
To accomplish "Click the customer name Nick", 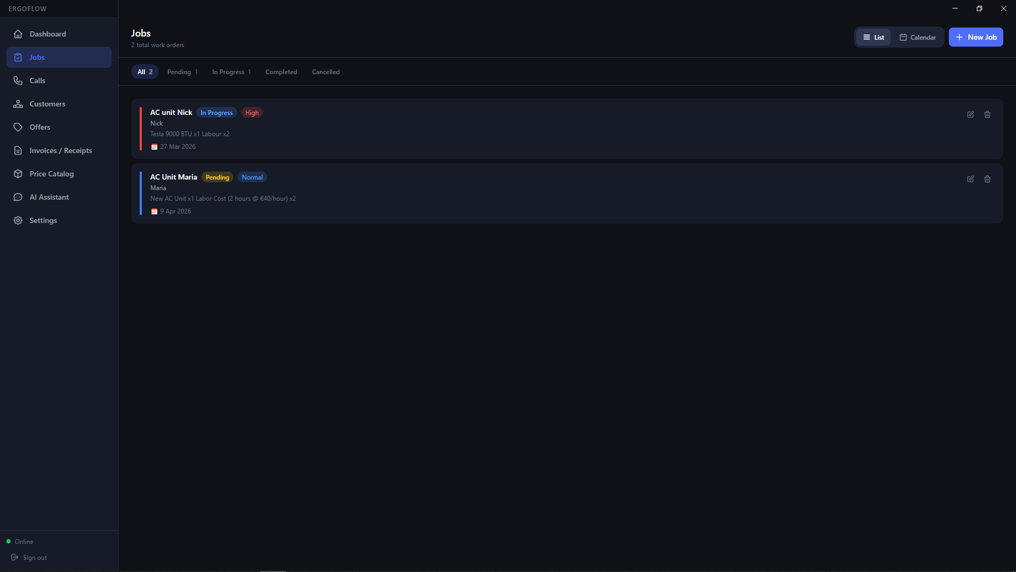I will pos(157,123).
